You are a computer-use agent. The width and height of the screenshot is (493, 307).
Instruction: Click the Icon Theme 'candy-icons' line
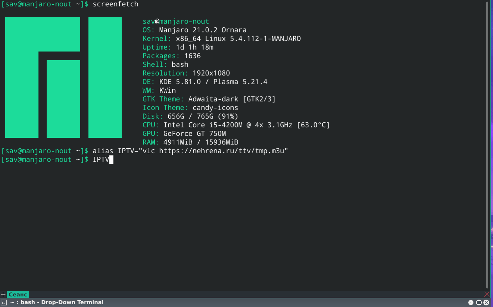tap(190, 108)
